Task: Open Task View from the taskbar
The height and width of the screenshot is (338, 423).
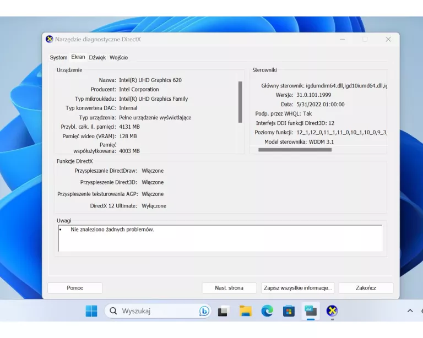Action: tap(224, 311)
